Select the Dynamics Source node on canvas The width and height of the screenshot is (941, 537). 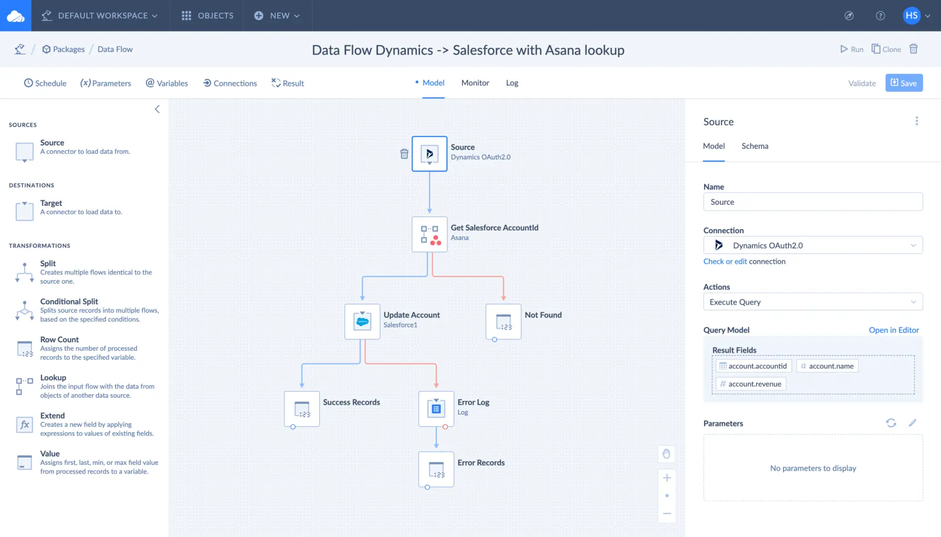(429, 154)
